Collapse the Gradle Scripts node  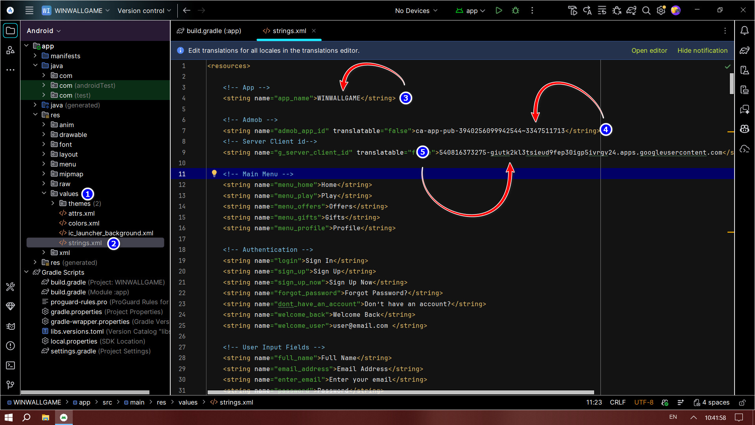click(x=26, y=272)
